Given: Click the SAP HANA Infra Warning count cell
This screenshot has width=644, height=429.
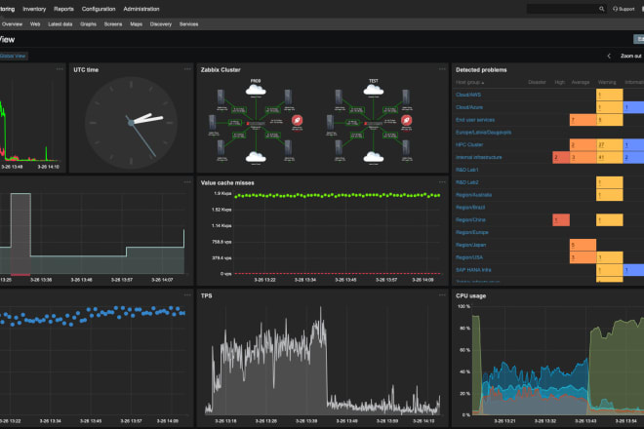Looking at the screenshot, I should coord(610,270).
